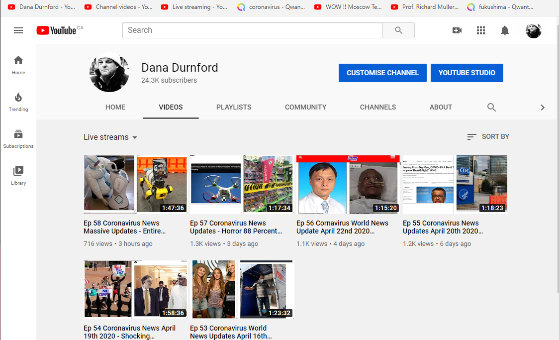The height and width of the screenshot is (340, 559).
Task: Open the notifications bell
Action: [x=504, y=30]
